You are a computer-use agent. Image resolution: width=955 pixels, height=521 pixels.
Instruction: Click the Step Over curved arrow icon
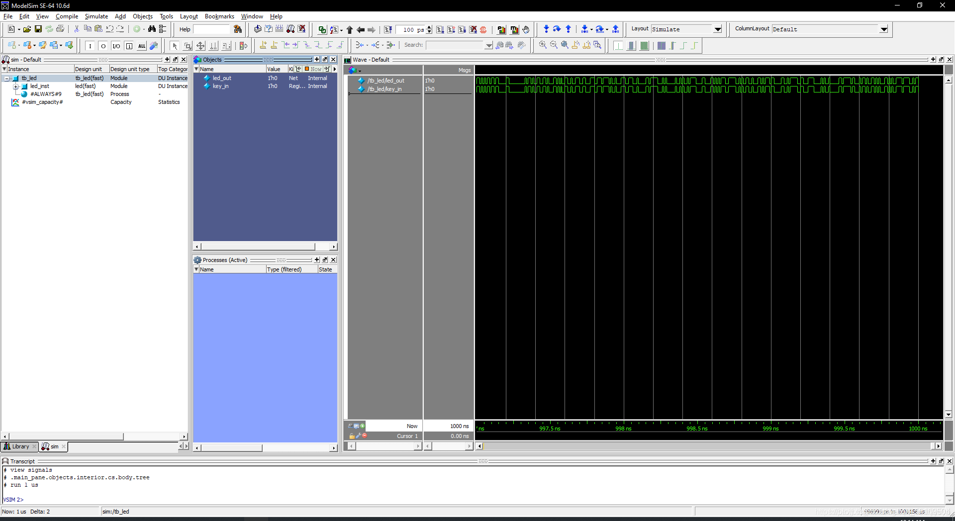point(557,29)
